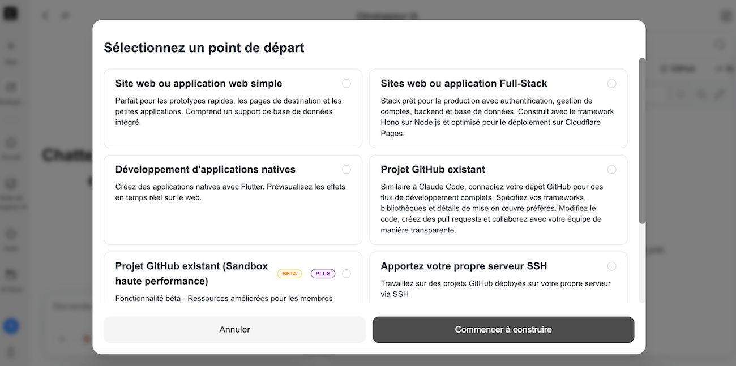736x366 pixels.
Task: Choose the Sandbox haute performance radio button
Action: [x=346, y=274]
